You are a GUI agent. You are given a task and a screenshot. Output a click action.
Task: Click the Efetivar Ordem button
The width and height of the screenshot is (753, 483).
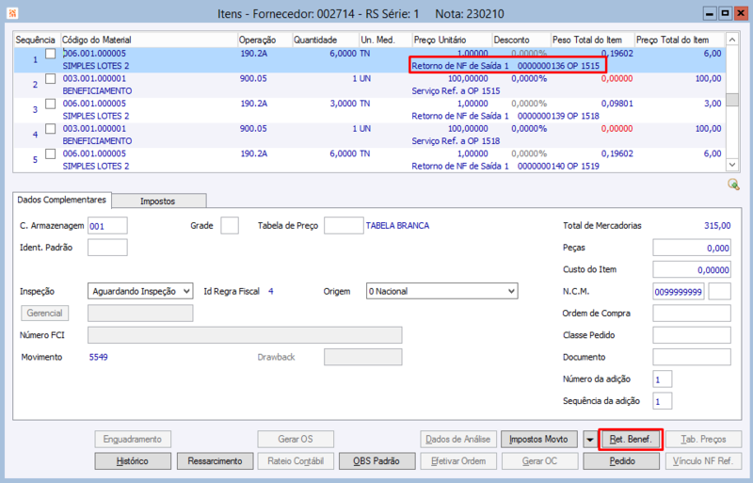458,461
